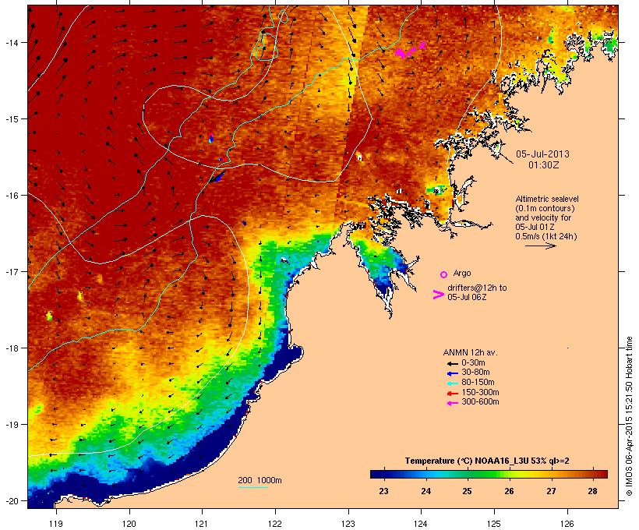
Task: Select the 05-Jul-2013 date label
Action: coord(542,154)
